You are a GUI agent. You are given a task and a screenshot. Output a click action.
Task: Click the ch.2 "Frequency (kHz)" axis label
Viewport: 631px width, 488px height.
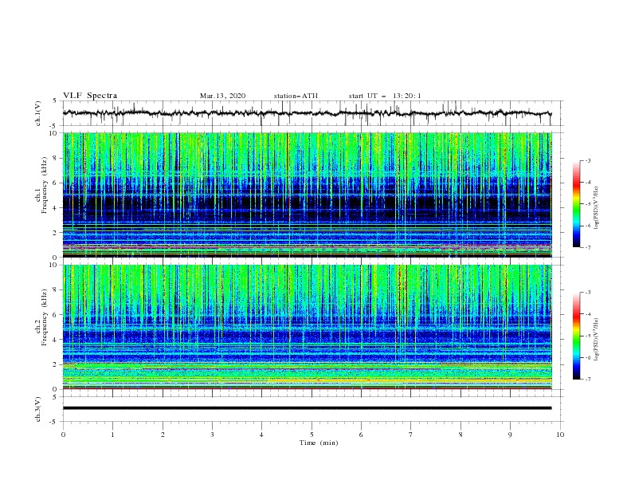point(45,317)
